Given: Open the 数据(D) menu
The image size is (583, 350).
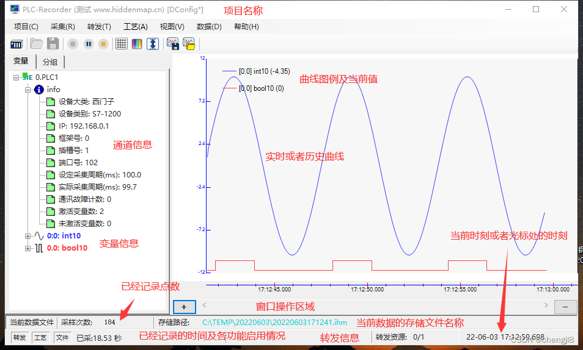Looking at the screenshot, I should 209,27.
